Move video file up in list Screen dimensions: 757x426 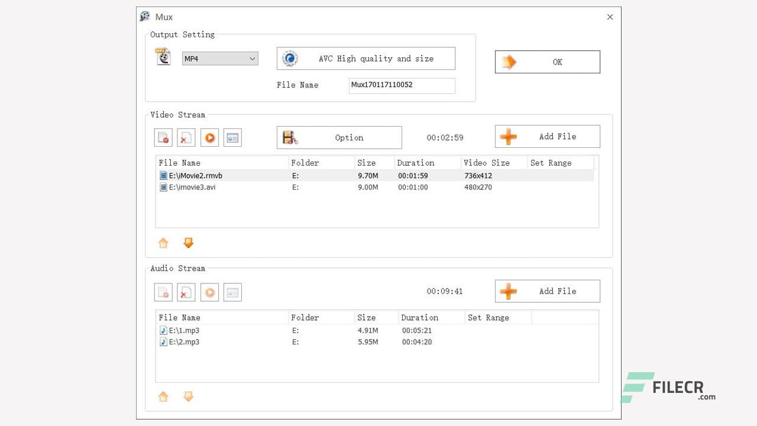pyautogui.click(x=163, y=243)
